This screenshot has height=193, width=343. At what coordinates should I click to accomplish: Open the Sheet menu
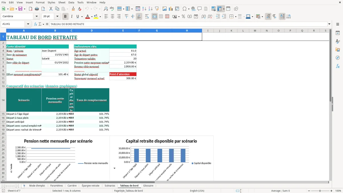[62, 2]
